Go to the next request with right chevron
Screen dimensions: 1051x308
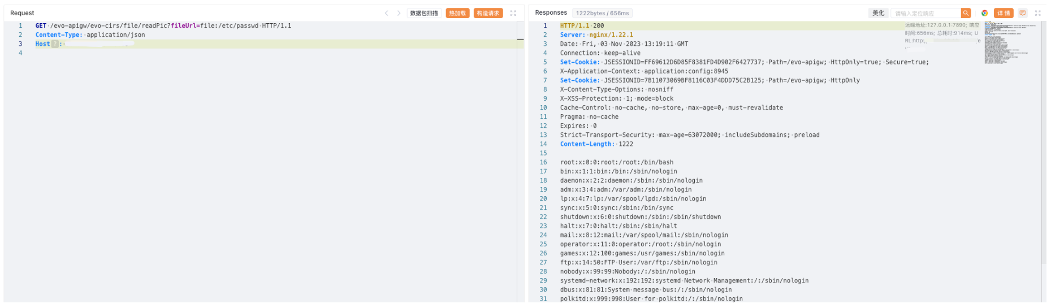(399, 13)
